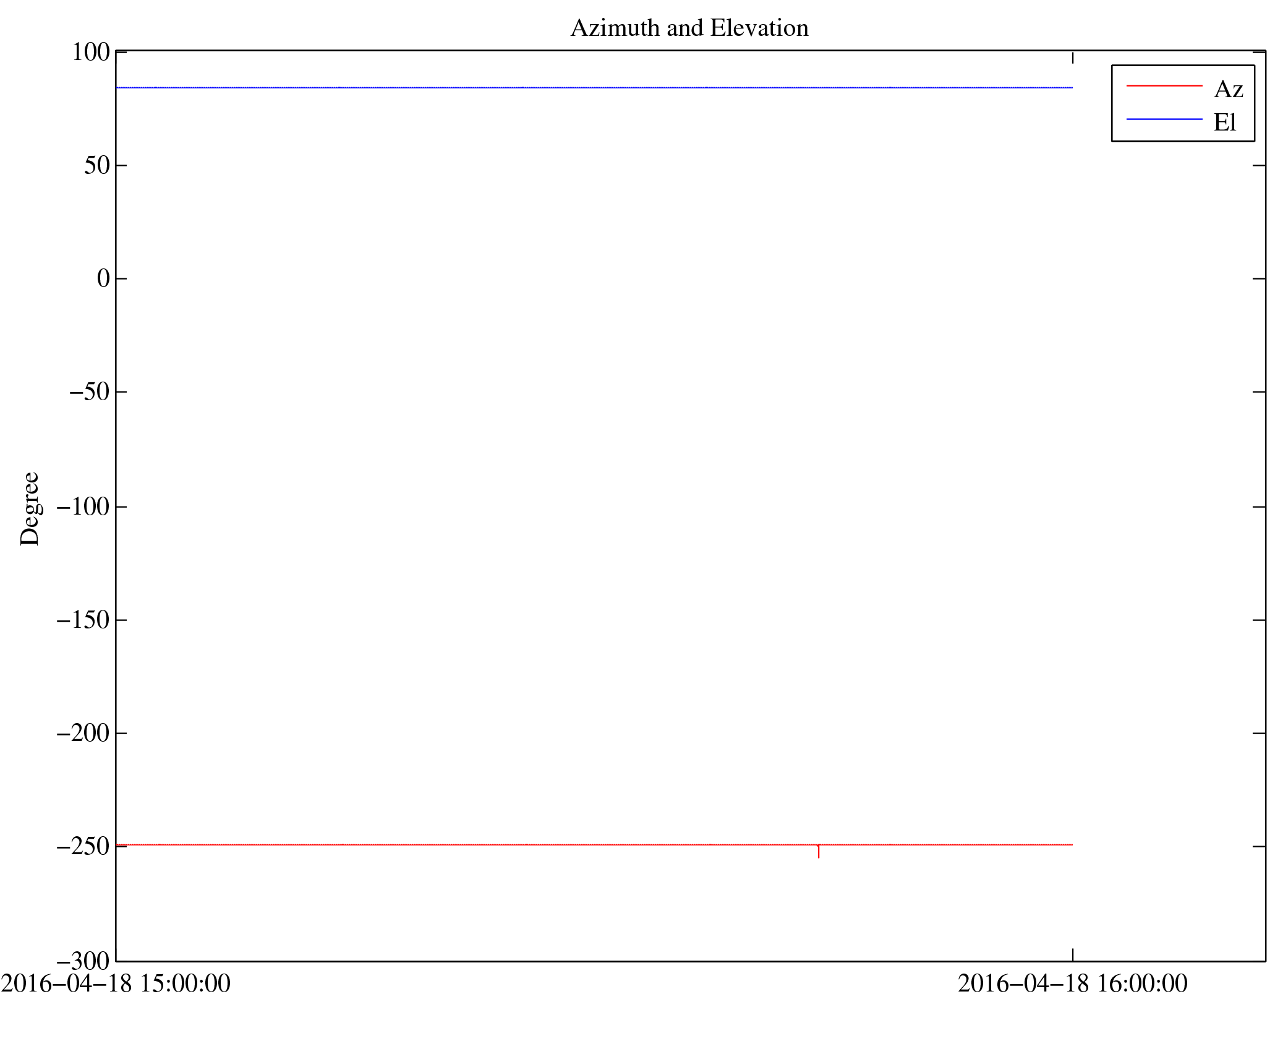Click the Degree y-axis label
This screenshot has width=1283, height=1041.
tap(30, 508)
